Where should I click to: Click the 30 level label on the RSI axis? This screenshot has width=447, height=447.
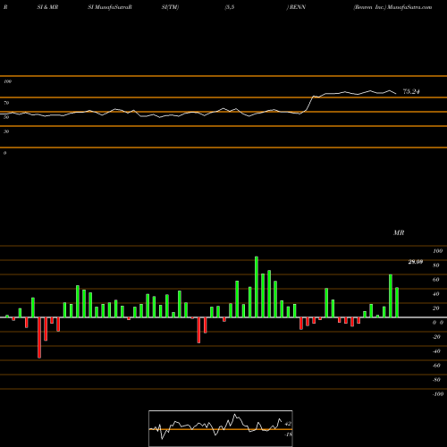(6, 131)
